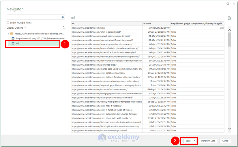Click the 30-Oct-22 3:52:00 PM date cell

(x=156, y=28)
